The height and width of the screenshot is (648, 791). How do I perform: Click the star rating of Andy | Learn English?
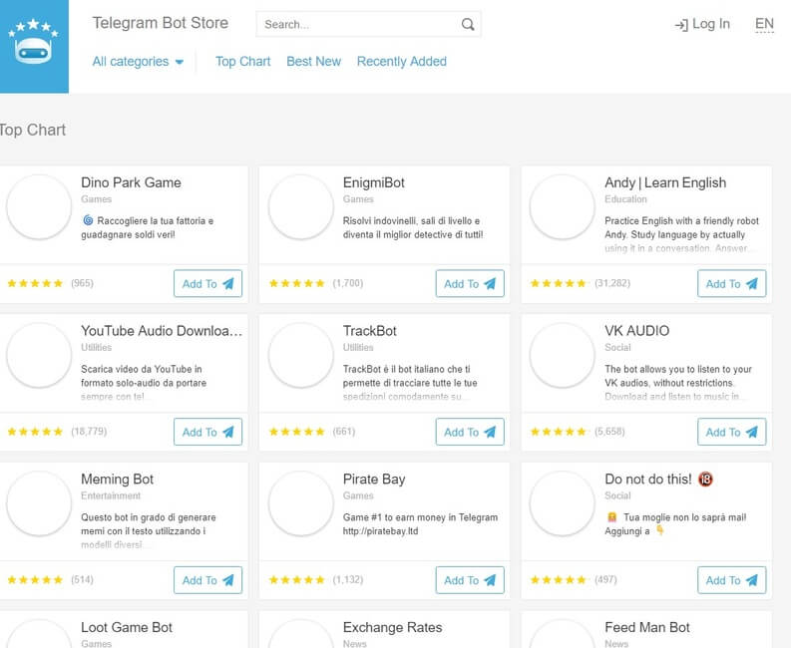coord(559,284)
